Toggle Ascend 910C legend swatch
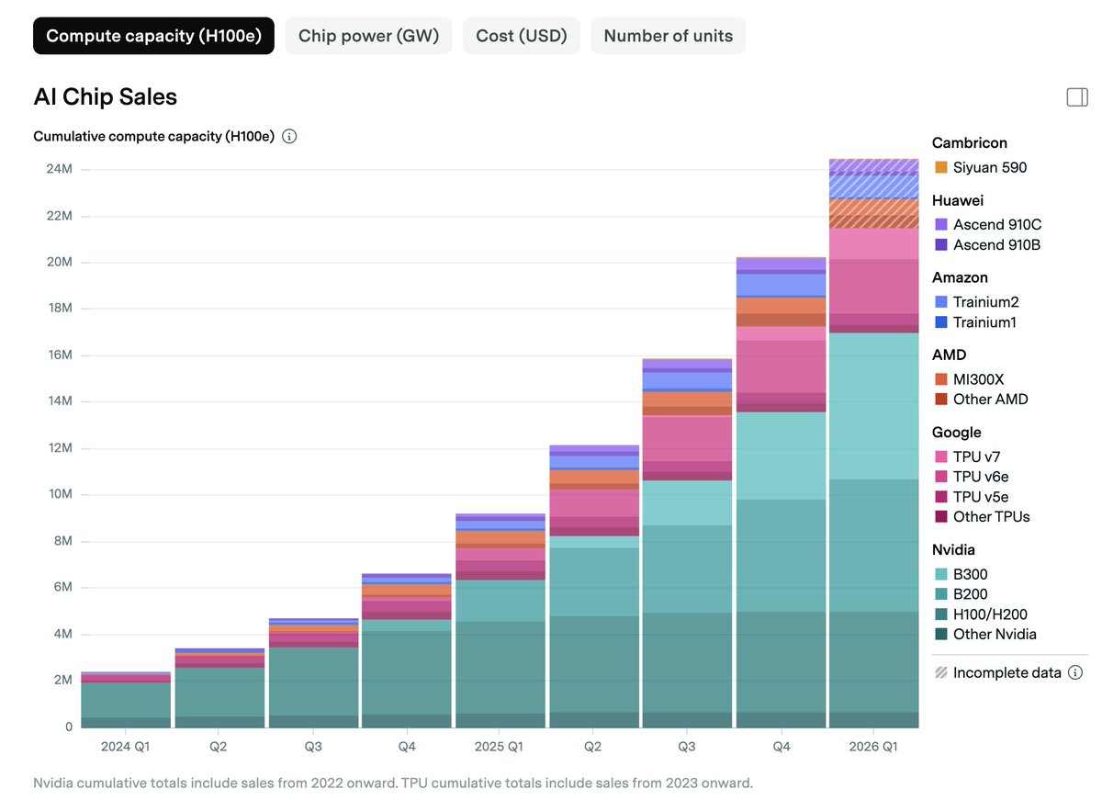The width and height of the screenshot is (1102, 800). pos(940,224)
